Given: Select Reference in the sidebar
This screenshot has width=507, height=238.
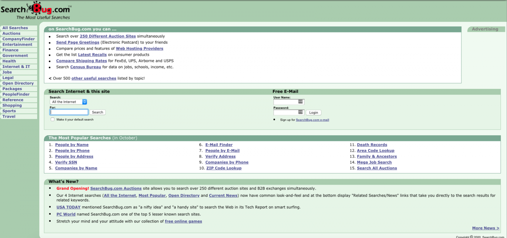Looking at the screenshot, I should point(13,100).
